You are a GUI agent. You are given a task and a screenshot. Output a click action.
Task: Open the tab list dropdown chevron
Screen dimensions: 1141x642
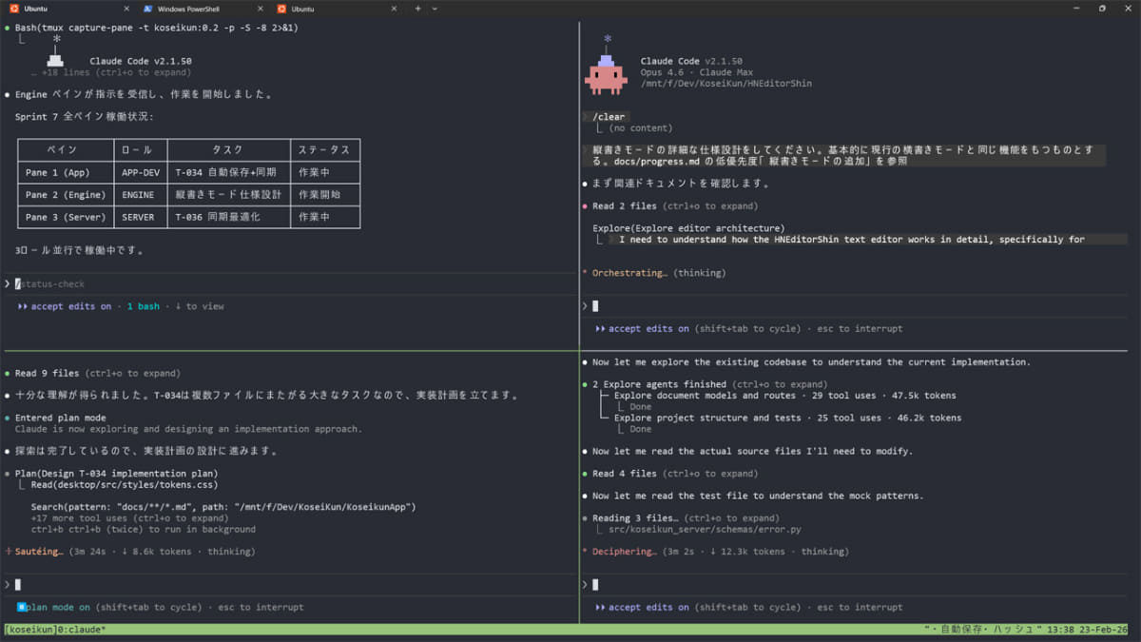[x=434, y=8]
